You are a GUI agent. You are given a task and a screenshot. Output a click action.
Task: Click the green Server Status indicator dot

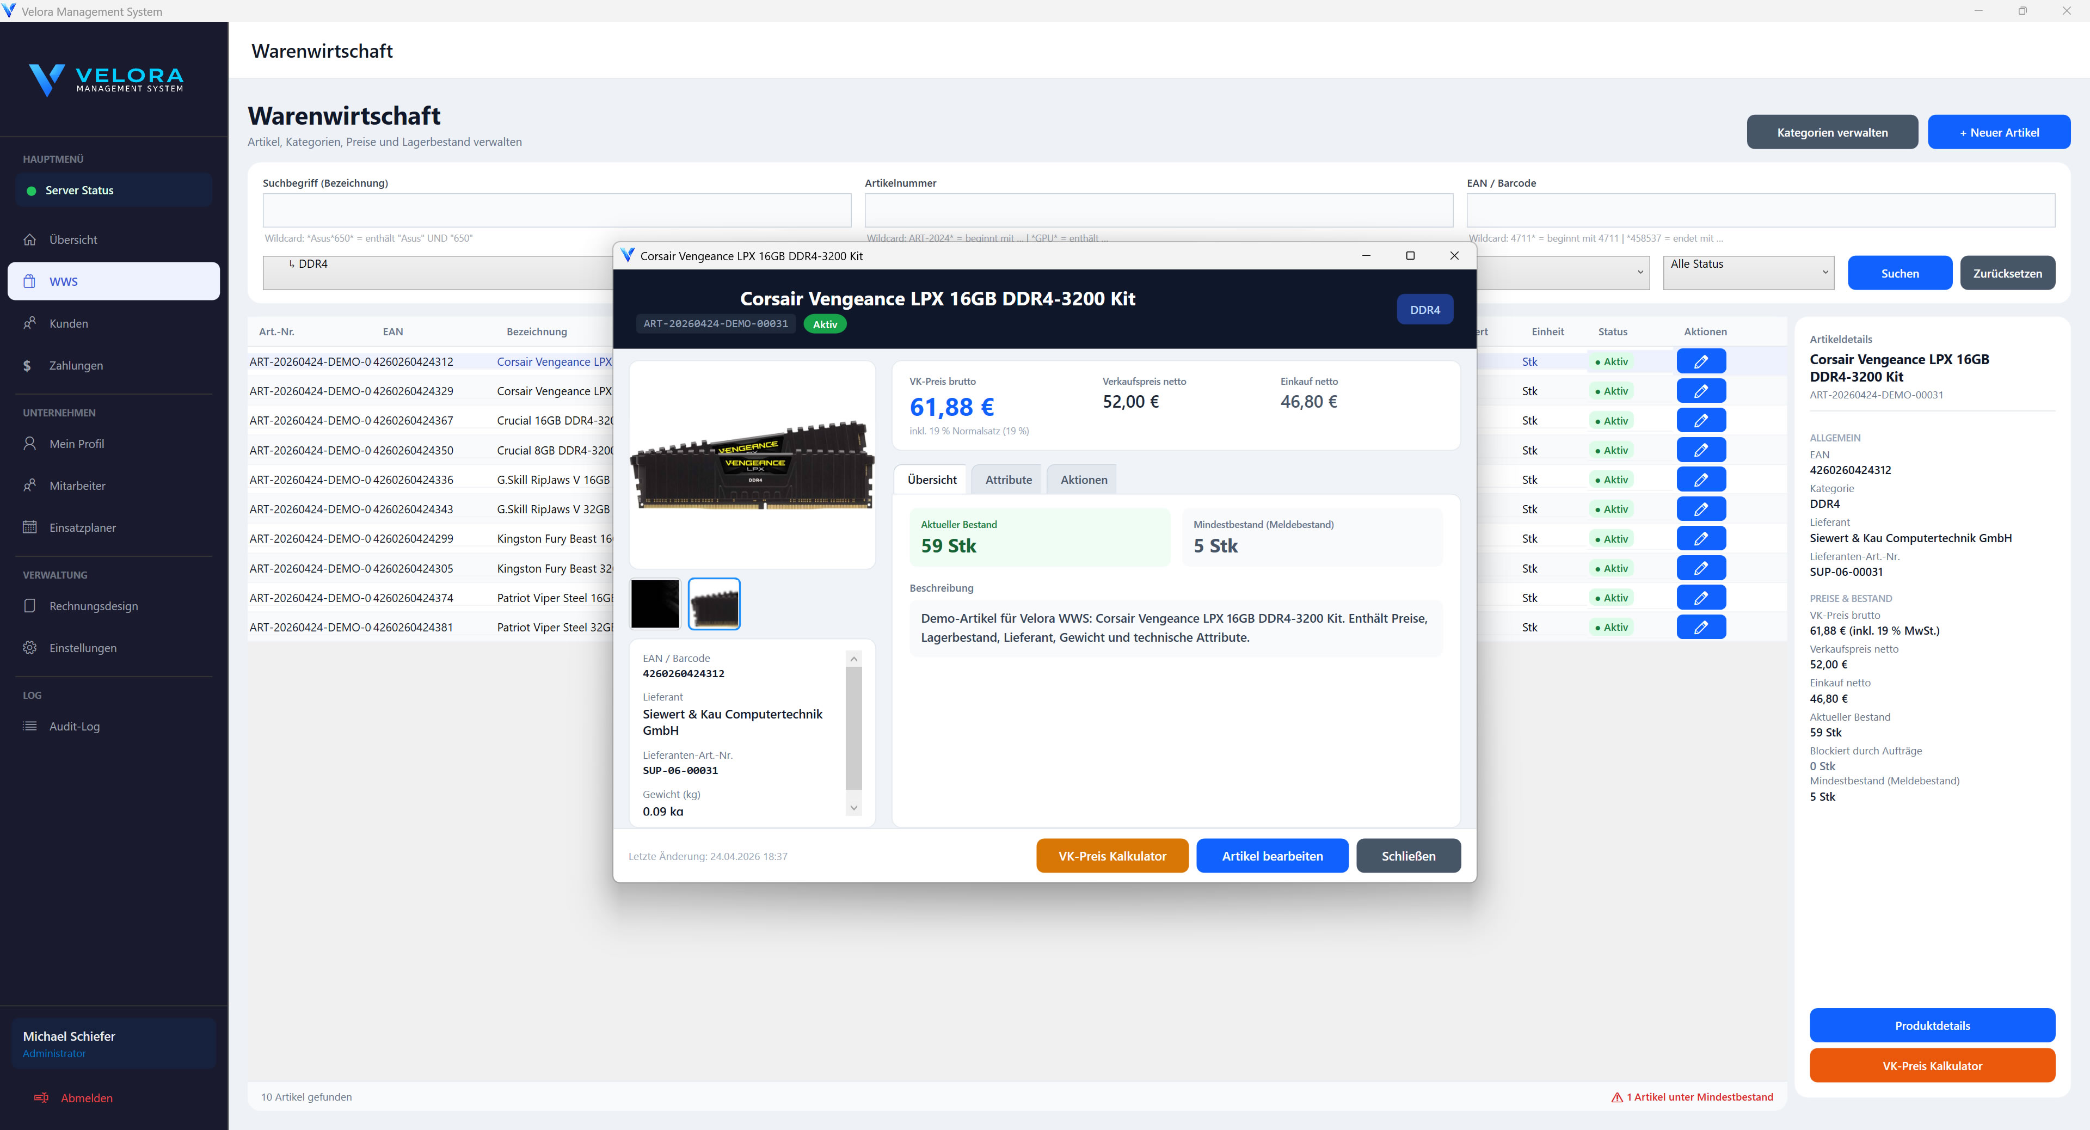pyautogui.click(x=32, y=191)
